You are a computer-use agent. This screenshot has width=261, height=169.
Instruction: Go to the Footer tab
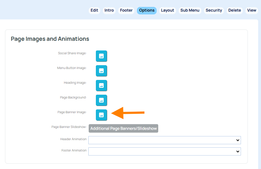tap(126, 10)
